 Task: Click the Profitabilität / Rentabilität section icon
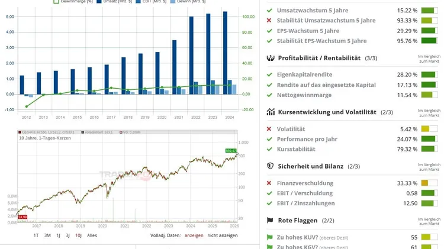(270, 58)
